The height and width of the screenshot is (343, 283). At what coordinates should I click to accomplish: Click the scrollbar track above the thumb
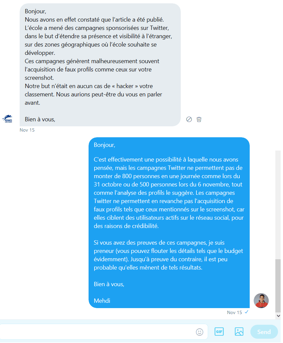pyautogui.click(x=278, y=205)
